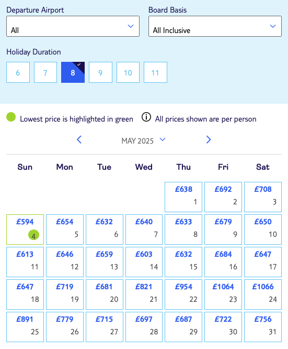The image size is (288, 349).
Task: Click the green lowest-price legend dot
Action: [11, 117]
